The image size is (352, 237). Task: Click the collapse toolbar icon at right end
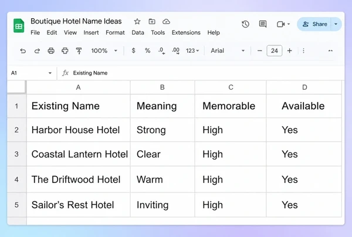tap(330, 50)
